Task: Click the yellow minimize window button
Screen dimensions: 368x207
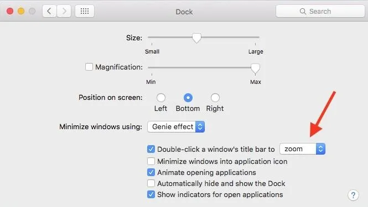Action: [x=21, y=11]
